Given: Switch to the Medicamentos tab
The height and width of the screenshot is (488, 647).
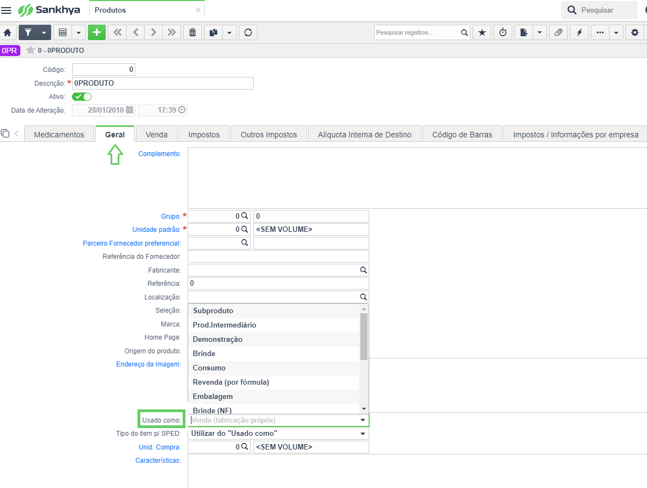Looking at the screenshot, I should pos(59,135).
